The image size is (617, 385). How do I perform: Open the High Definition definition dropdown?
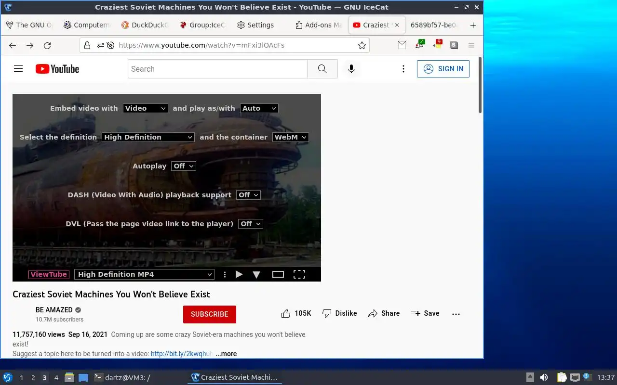click(148, 137)
